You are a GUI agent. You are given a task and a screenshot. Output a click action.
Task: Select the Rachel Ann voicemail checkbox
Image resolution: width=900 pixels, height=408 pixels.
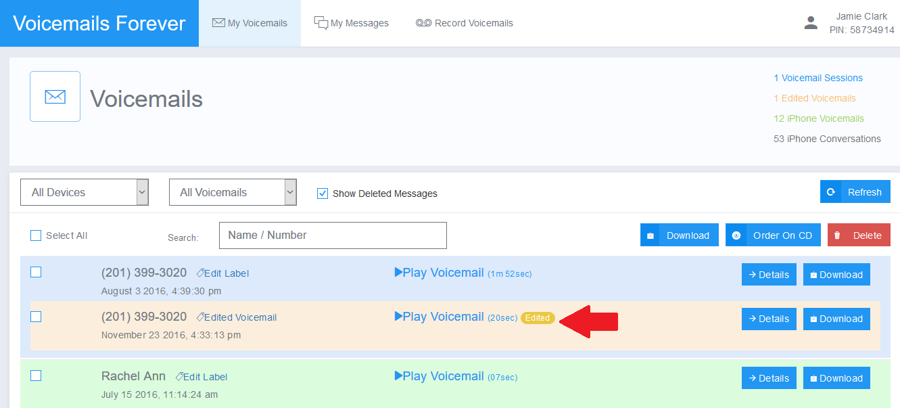(36, 376)
